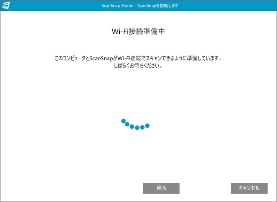This screenshot has width=277, height=202.
Task: Click the Wi-Fi接続準備中 heading
Action: click(138, 31)
